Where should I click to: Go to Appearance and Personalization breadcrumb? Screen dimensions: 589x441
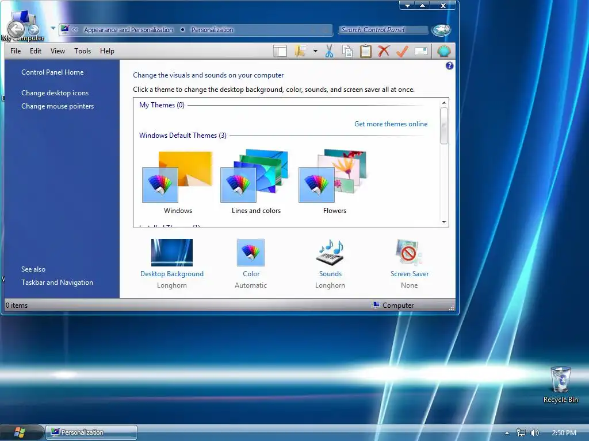(128, 30)
